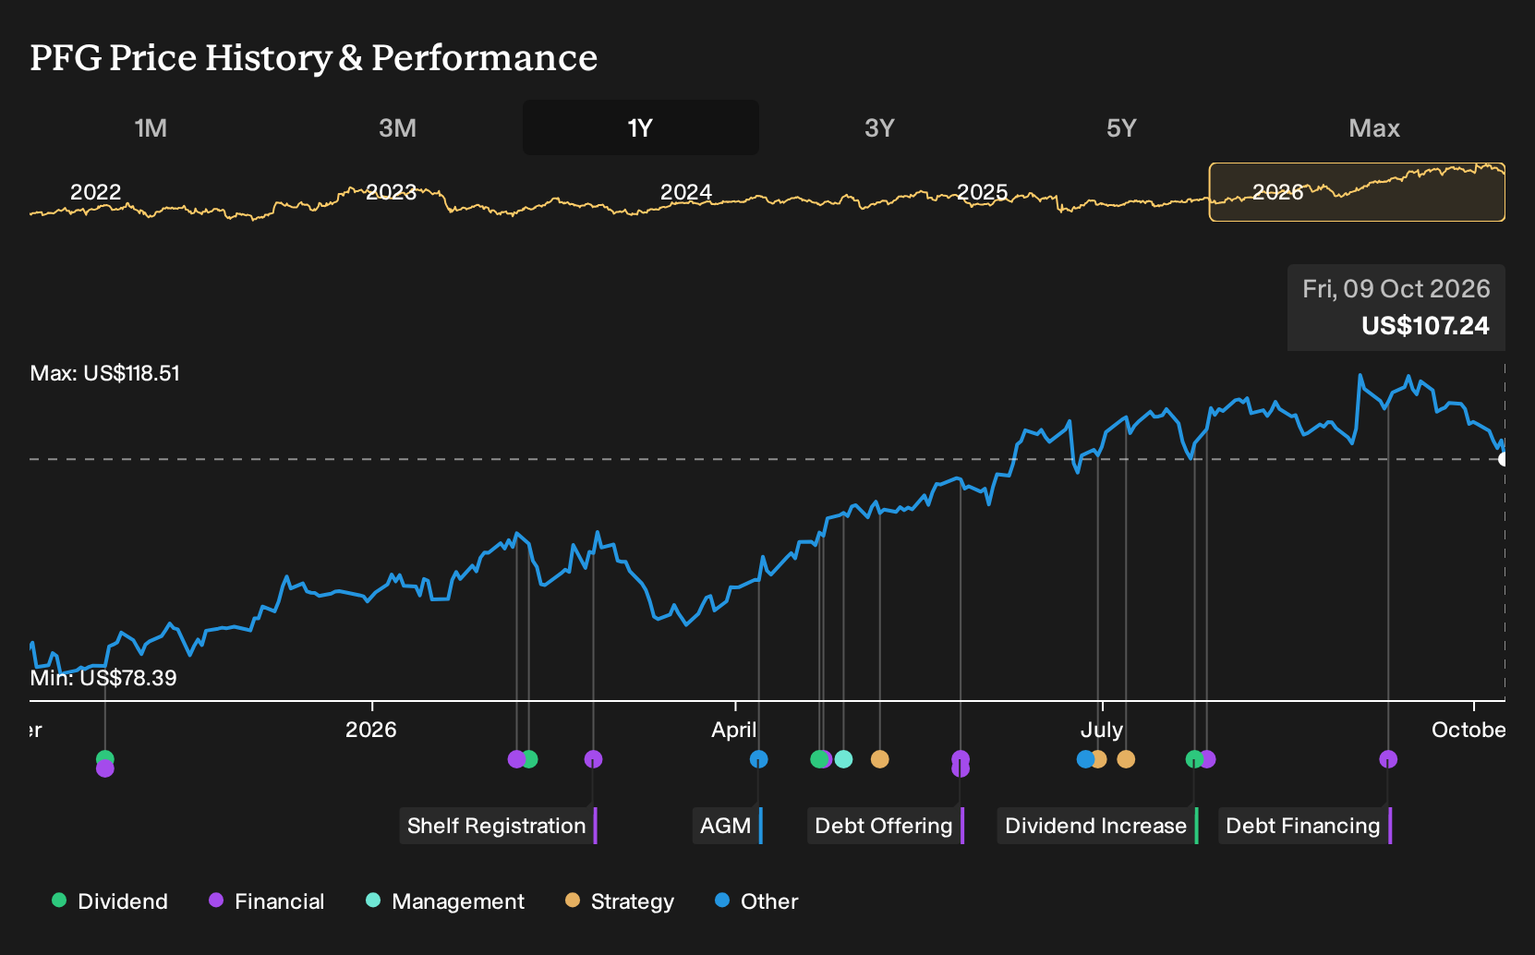
Task: Click the purple dot right of Dividend Increase's green dot
Action: [1207, 759]
